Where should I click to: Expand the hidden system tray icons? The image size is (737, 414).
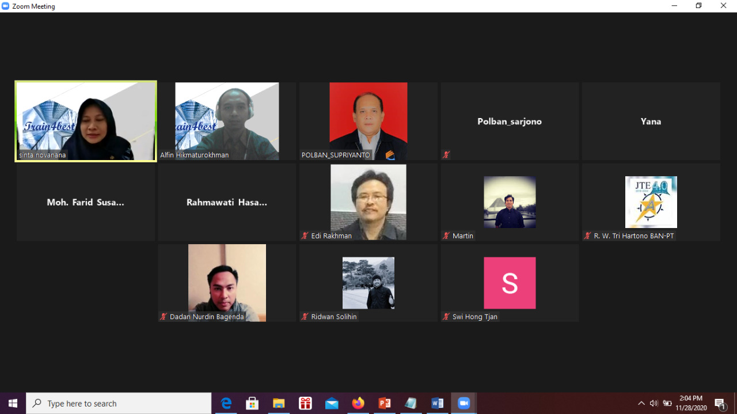click(x=641, y=403)
